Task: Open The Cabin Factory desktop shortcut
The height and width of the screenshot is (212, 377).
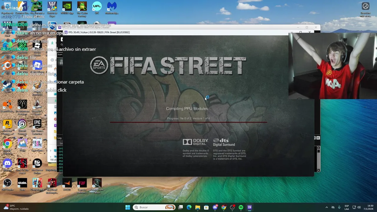Action: 82,9
